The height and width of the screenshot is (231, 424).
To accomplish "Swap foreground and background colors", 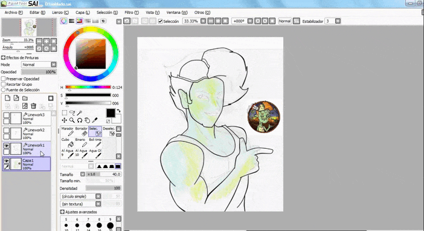I will coord(118,111).
